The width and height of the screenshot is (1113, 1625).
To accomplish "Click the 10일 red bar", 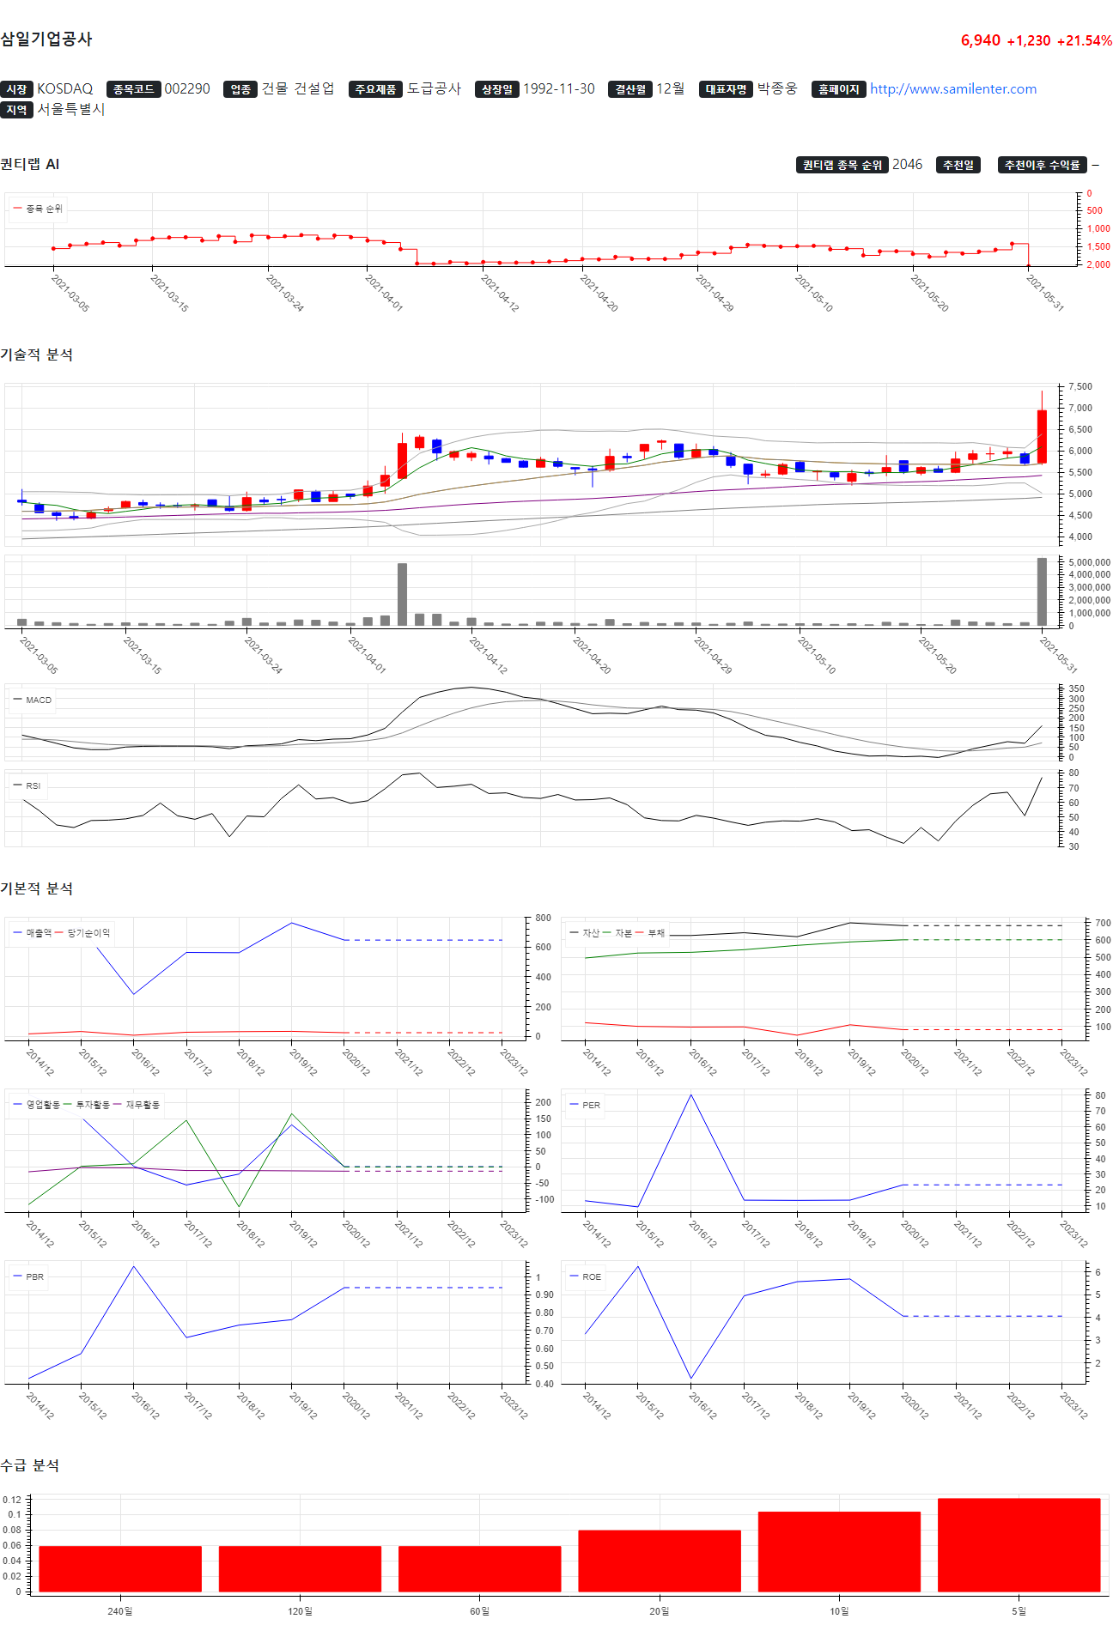I will [x=839, y=1552].
